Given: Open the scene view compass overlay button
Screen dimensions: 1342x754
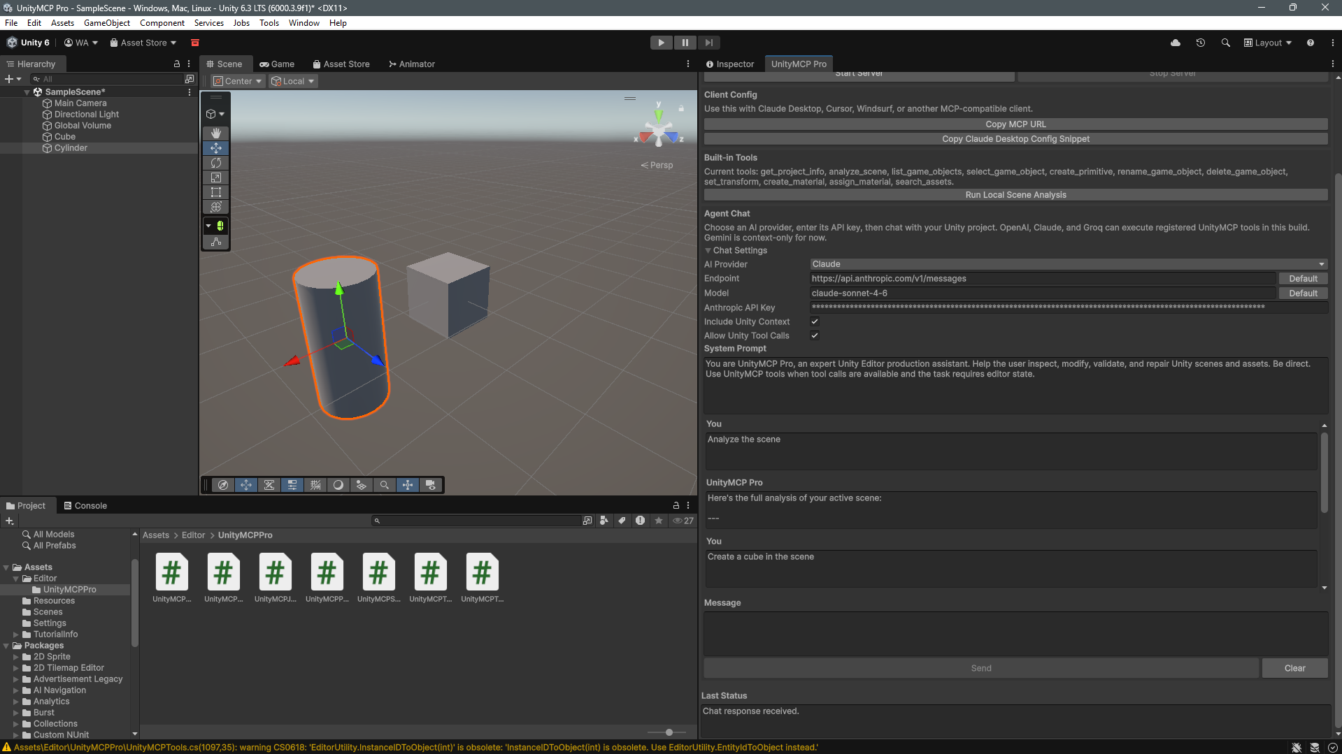Looking at the screenshot, I should point(223,485).
